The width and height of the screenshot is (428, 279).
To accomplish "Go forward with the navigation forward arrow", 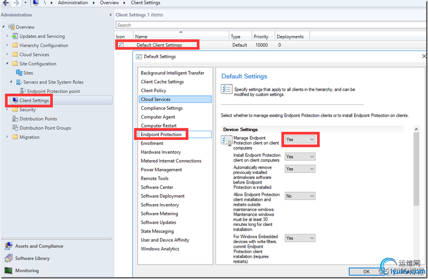I will [16, 3].
